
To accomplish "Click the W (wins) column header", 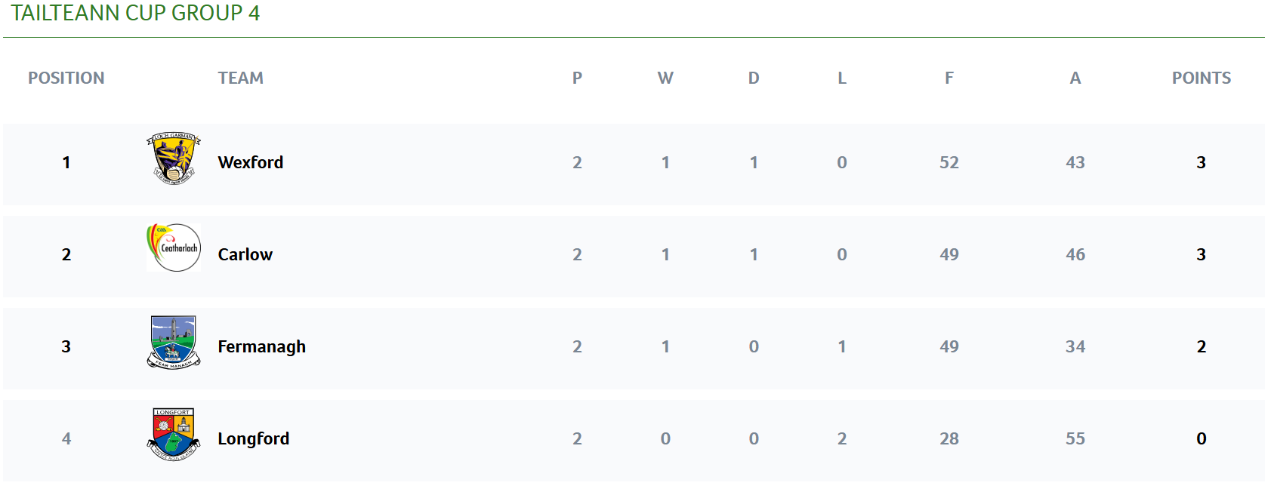I will pyautogui.click(x=665, y=78).
